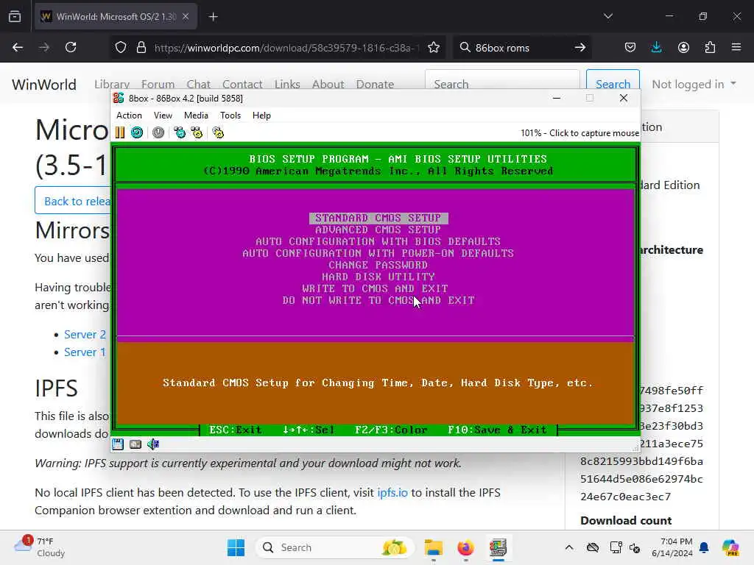
Task: Open the ipfs.io link
Action: (x=392, y=492)
